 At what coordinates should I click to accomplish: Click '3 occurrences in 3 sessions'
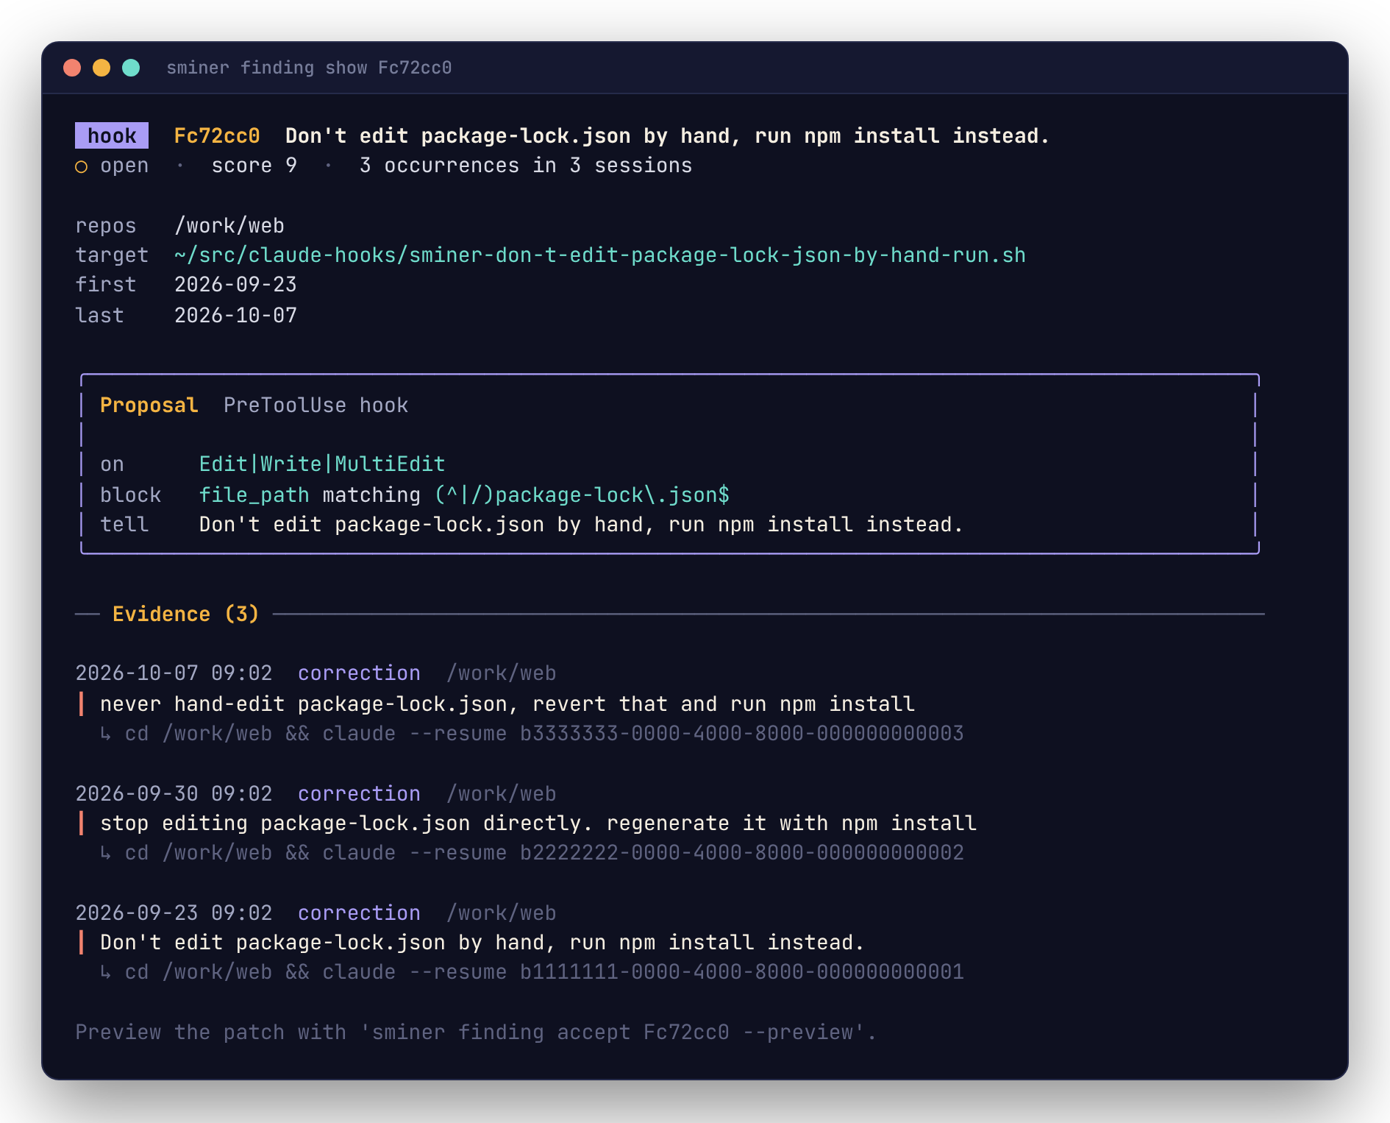[526, 166]
